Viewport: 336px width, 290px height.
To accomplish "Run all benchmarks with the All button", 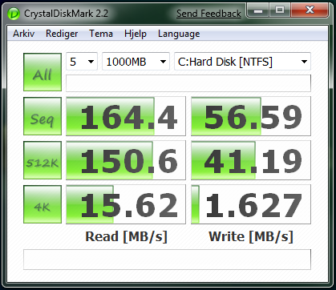I will [43, 72].
